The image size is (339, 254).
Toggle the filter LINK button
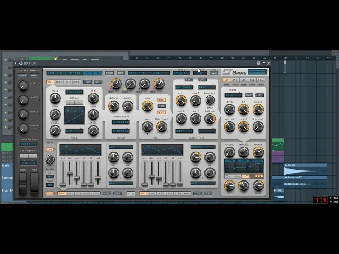[202, 80]
